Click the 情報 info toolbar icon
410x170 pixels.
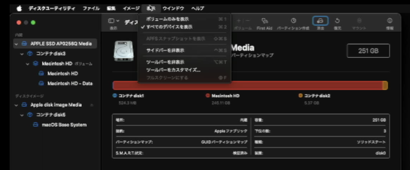point(390,21)
